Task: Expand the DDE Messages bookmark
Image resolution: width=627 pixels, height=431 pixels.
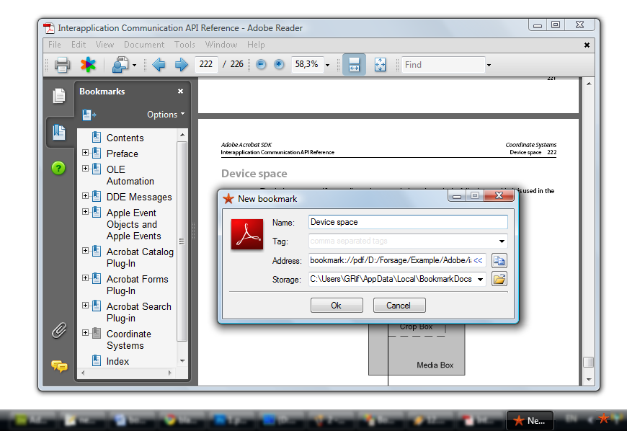Action: point(85,195)
